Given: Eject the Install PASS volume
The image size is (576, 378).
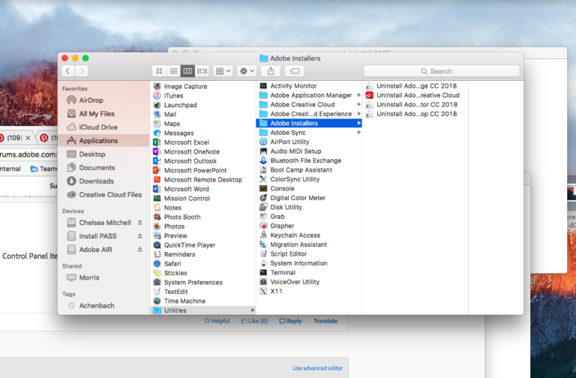Looking at the screenshot, I should (140, 236).
